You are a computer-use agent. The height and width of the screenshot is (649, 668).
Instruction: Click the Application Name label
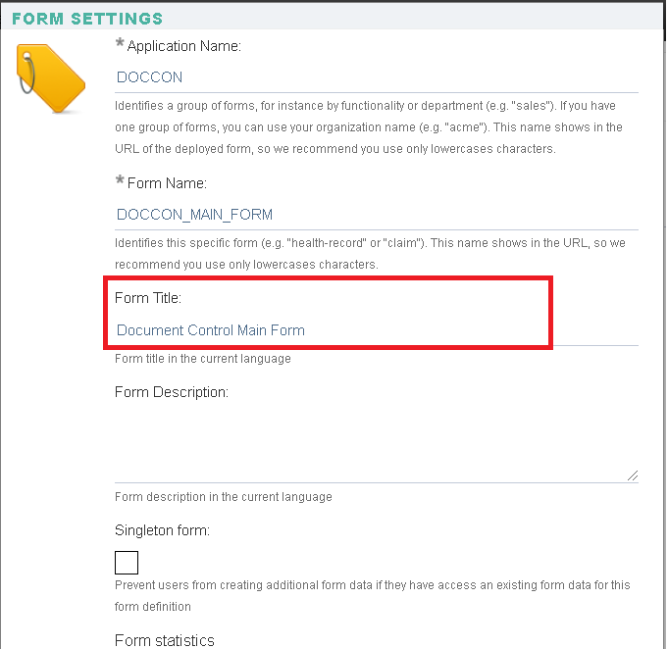[x=184, y=46]
